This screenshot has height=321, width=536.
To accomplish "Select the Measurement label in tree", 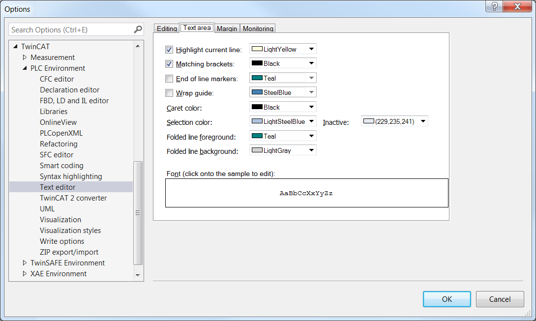I will pyautogui.click(x=52, y=58).
